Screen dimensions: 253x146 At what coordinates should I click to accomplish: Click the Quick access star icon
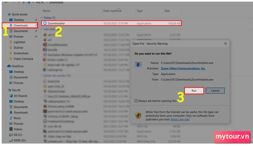9,14
